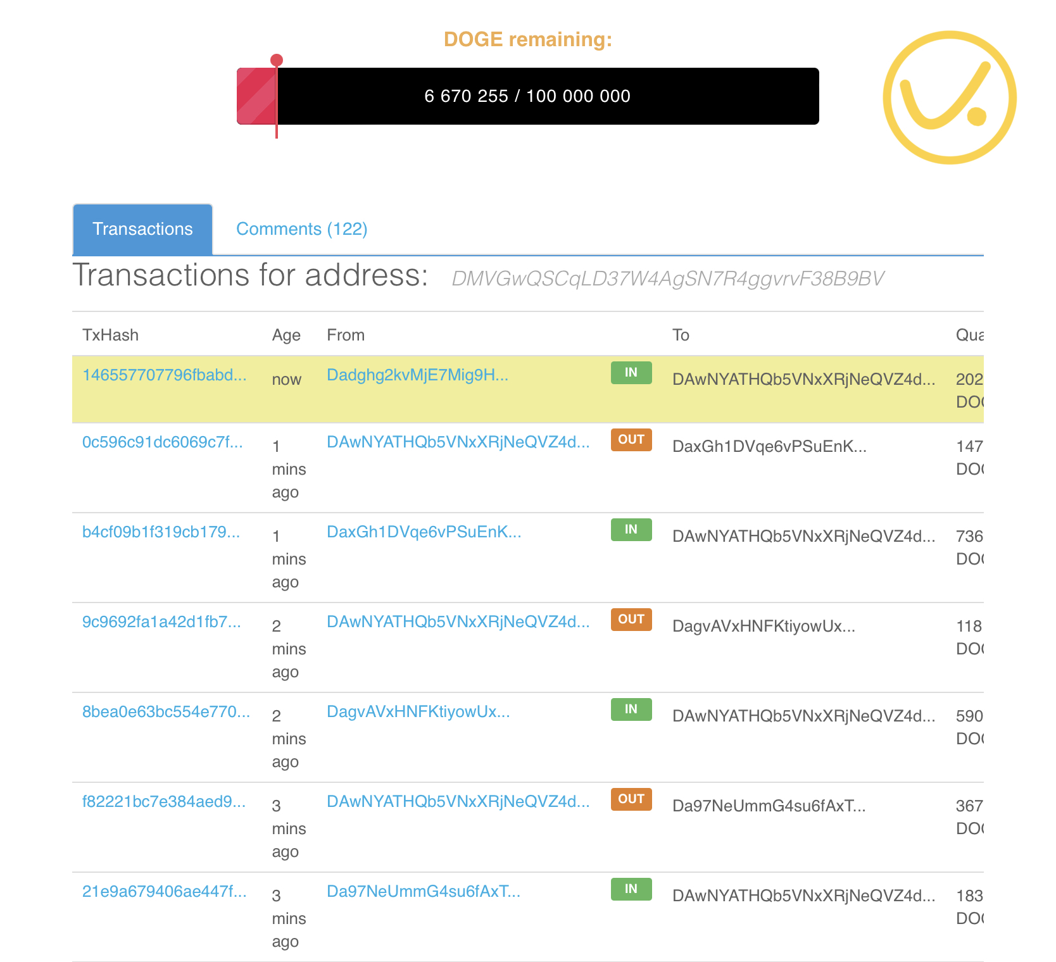Click the TxHash column header
Image resolution: width=1056 pixels, height=962 pixels.
pyautogui.click(x=110, y=335)
